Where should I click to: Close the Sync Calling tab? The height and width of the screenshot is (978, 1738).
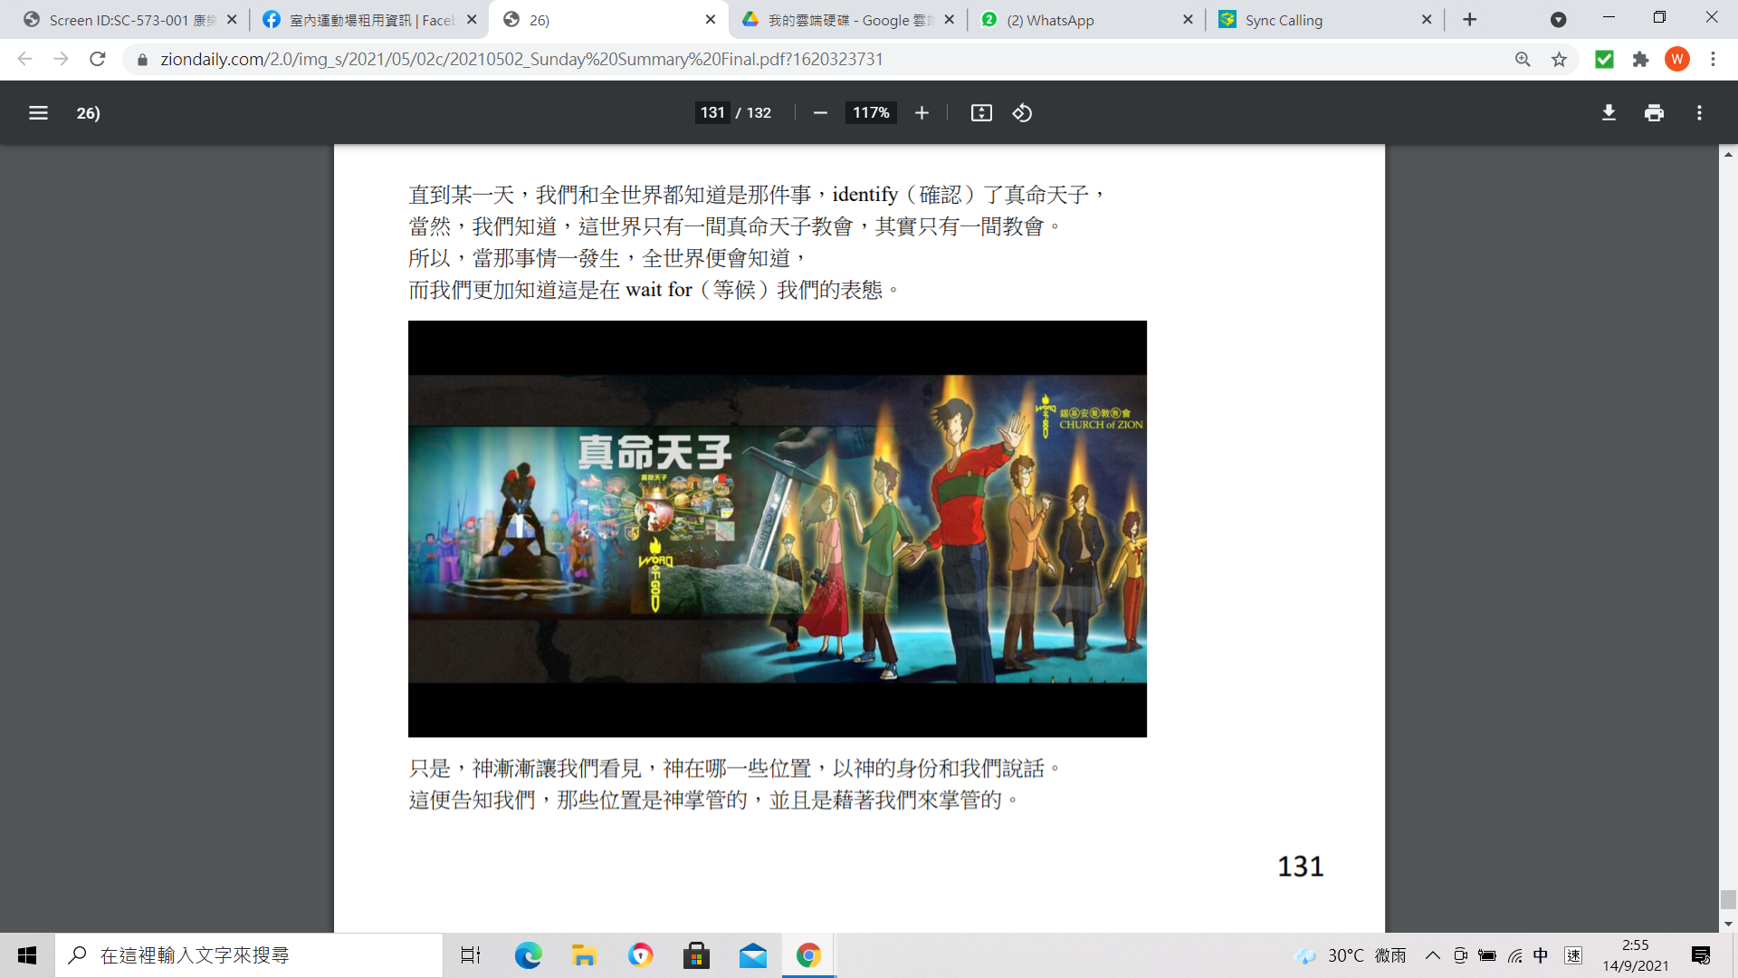1427,20
